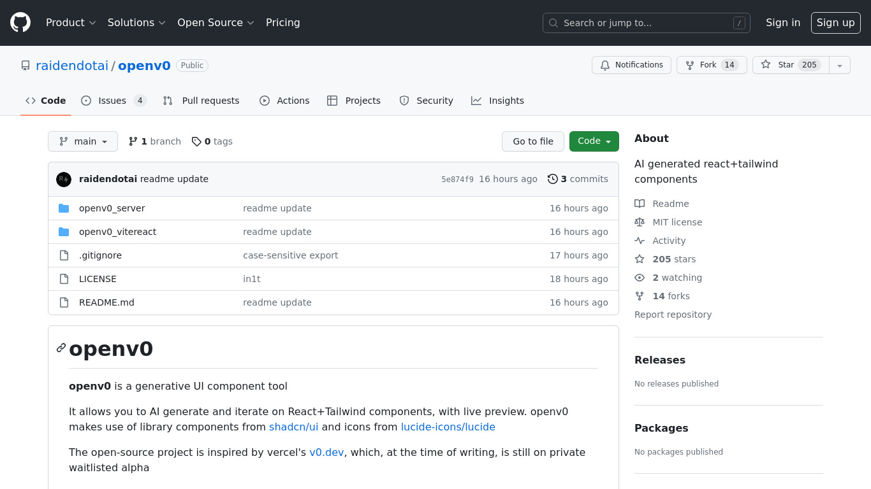View the 3 commits history
The image size is (871, 489).
(x=578, y=179)
